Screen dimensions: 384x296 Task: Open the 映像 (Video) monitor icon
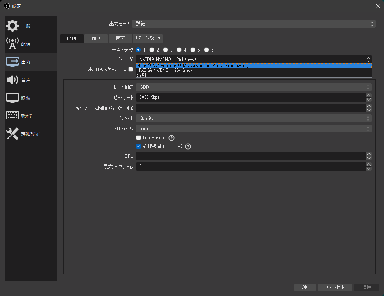(13, 98)
